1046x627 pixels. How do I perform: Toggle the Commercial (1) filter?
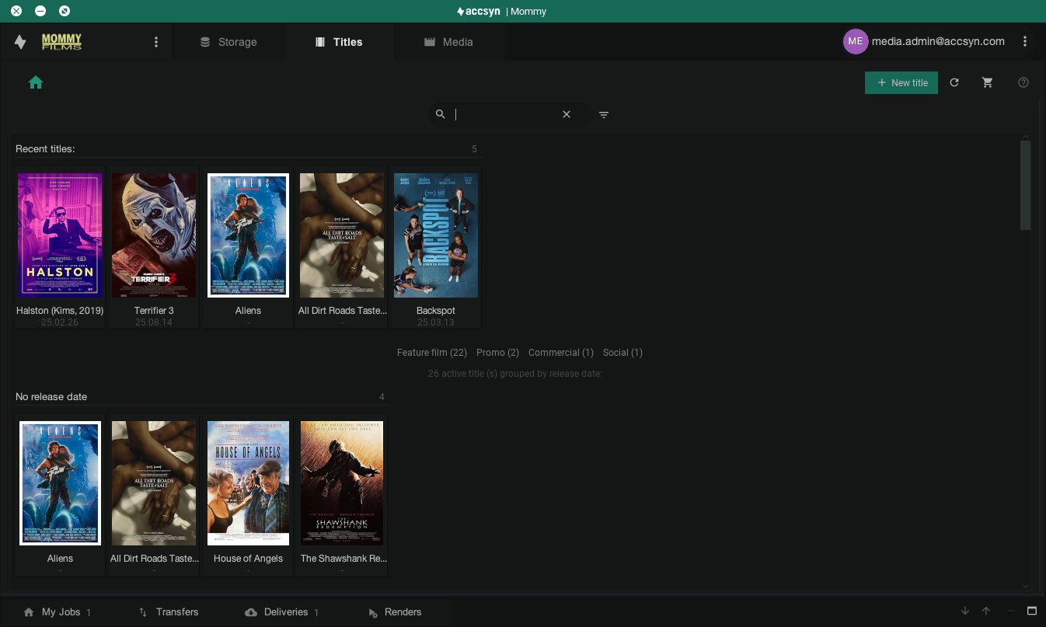point(560,353)
